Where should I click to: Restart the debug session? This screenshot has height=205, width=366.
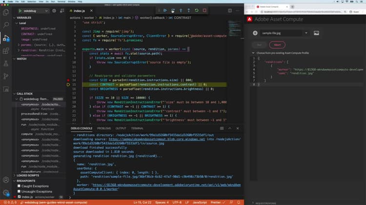click(197, 10)
